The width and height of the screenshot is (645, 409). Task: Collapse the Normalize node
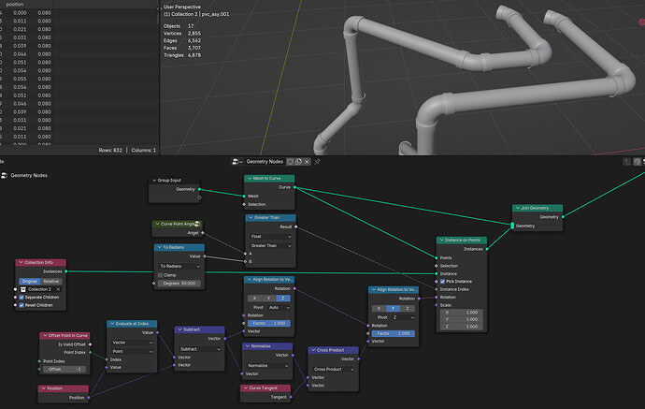(x=248, y=346)
